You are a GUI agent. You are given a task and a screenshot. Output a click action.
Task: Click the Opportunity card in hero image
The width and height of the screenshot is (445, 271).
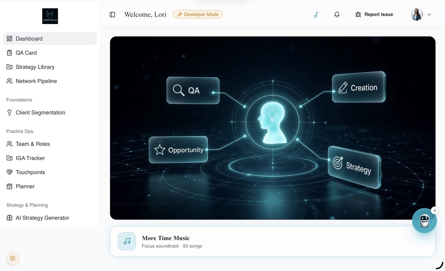coord(178,150)
